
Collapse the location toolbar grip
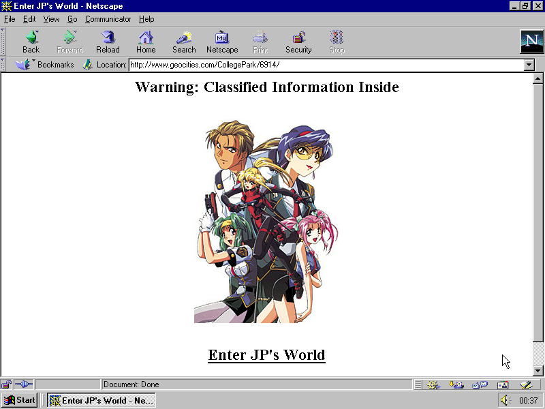tap(3, 65)
